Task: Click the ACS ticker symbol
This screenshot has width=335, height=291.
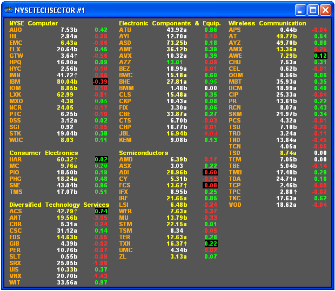Action: 16,211
